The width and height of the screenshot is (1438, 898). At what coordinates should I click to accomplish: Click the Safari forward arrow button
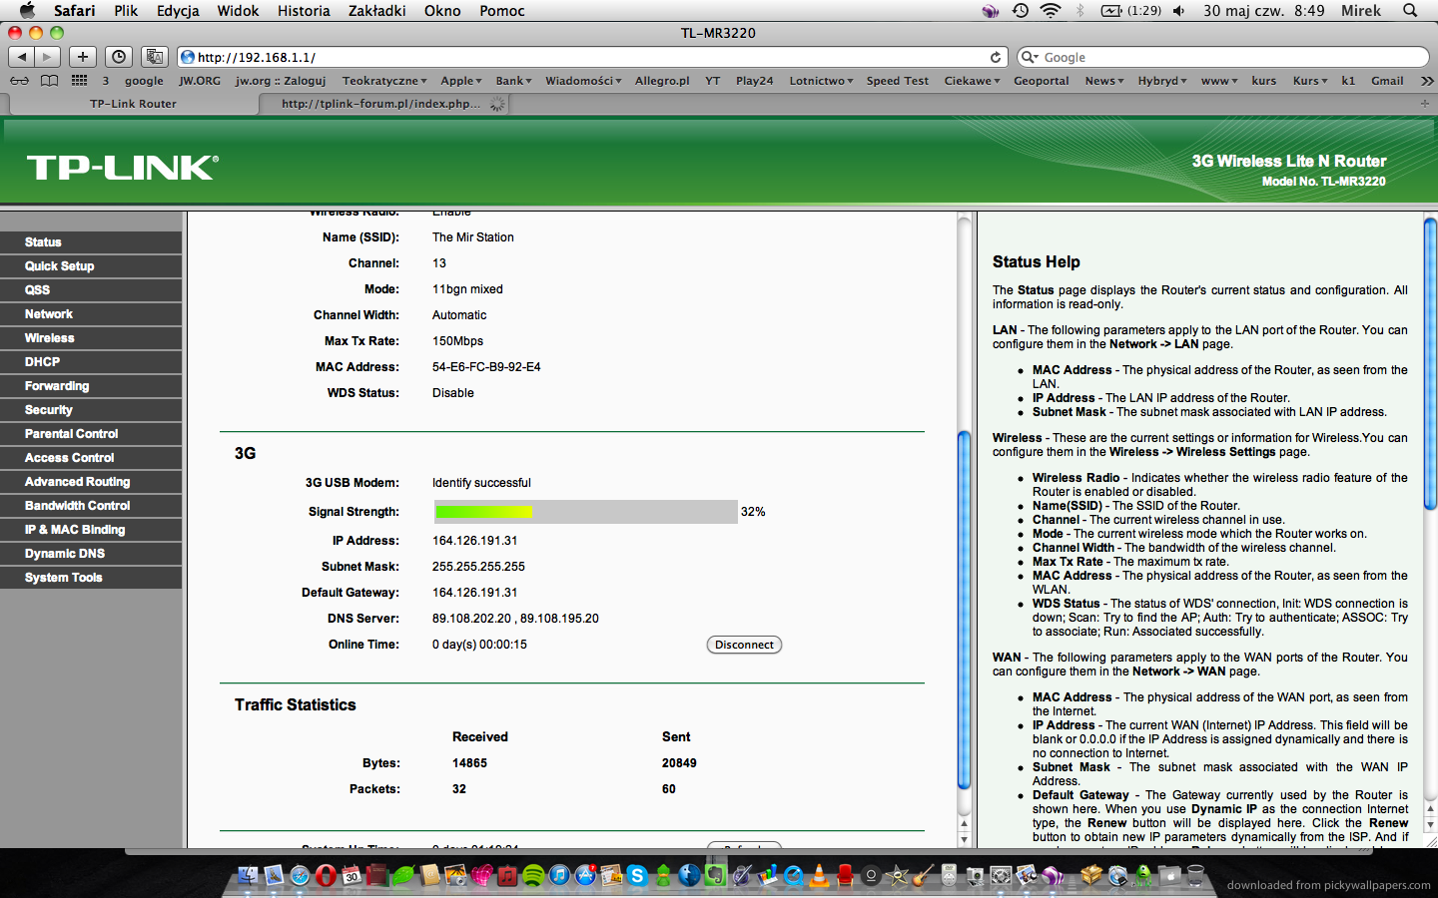47,57
